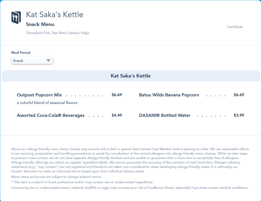Select Assorted Coca-Cola Beverages item
The image size is (261, 201).
[x=51, y=115]
